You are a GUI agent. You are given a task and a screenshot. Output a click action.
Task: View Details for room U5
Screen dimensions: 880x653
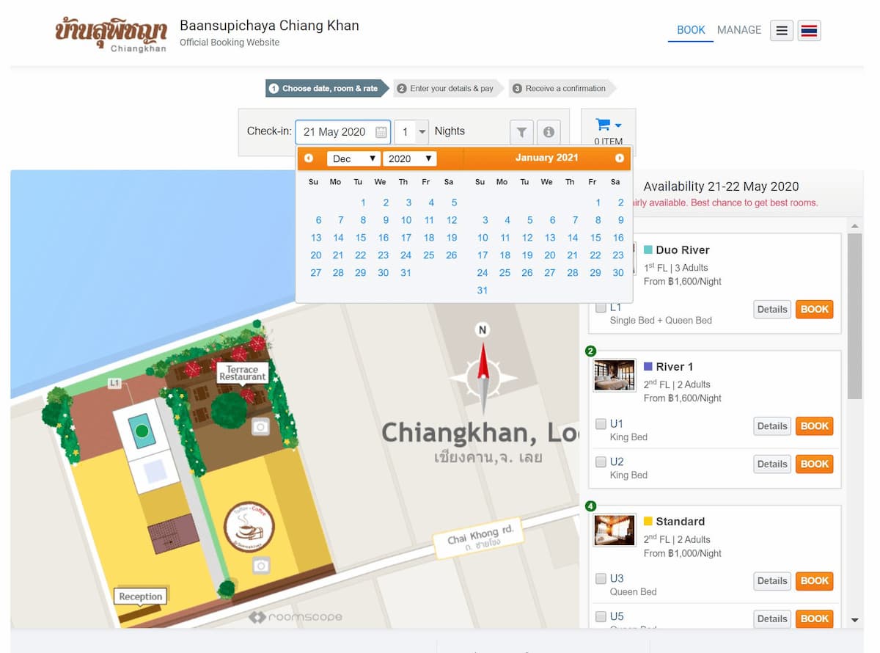tap(772, 619)
